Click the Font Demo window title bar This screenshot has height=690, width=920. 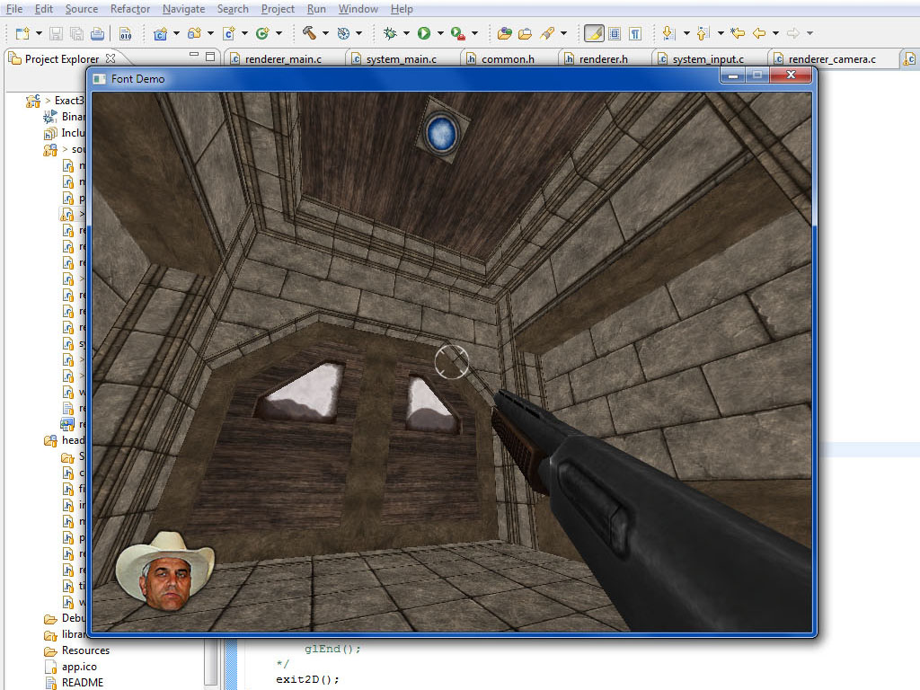click(405, 78)
